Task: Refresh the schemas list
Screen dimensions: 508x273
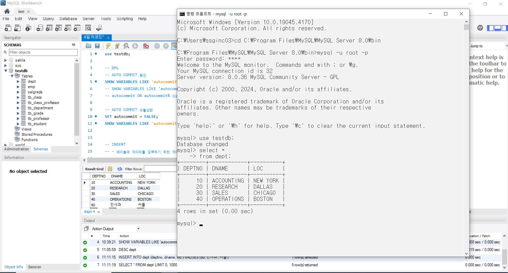Action: 73,45
